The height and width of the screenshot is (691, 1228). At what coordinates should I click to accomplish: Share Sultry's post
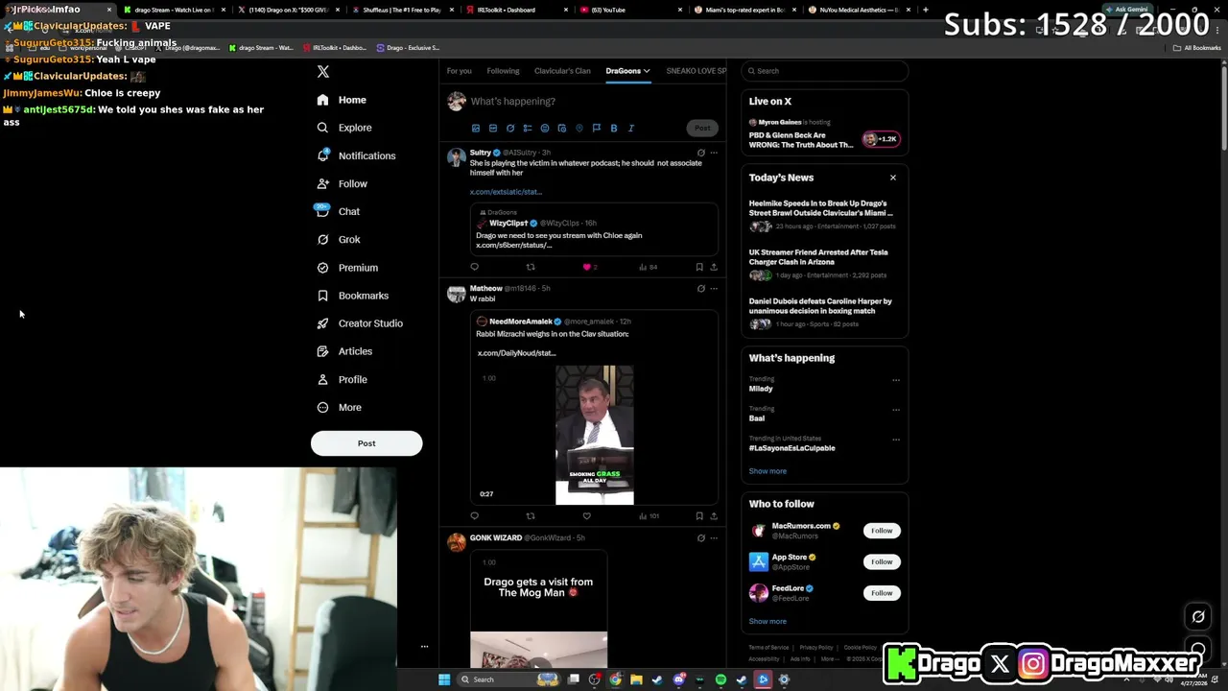coord(714,267)
